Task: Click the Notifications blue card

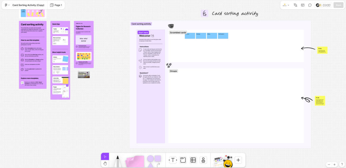Action: pos(223,36)
